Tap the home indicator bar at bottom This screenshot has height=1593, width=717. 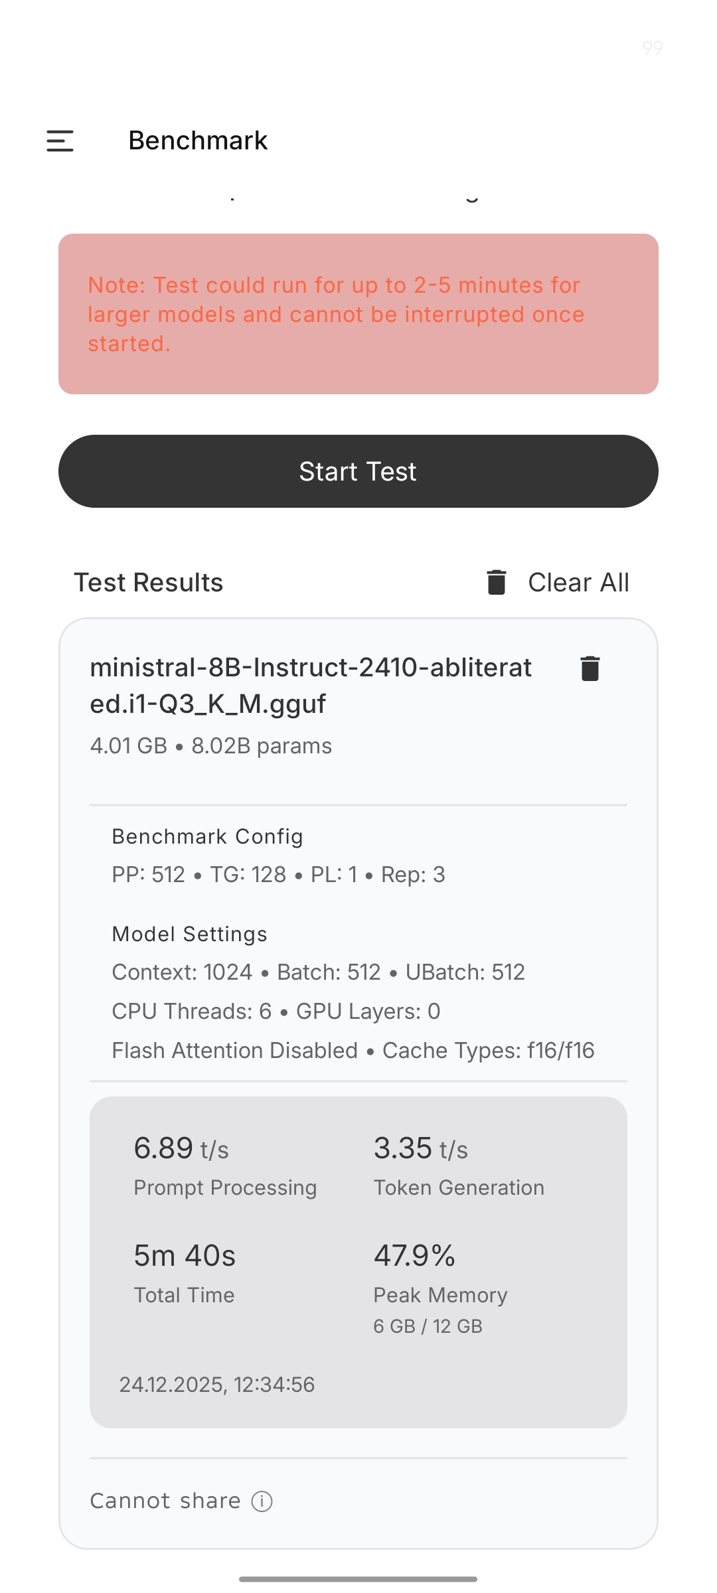pyautogui.click(x=358, y=1579)
